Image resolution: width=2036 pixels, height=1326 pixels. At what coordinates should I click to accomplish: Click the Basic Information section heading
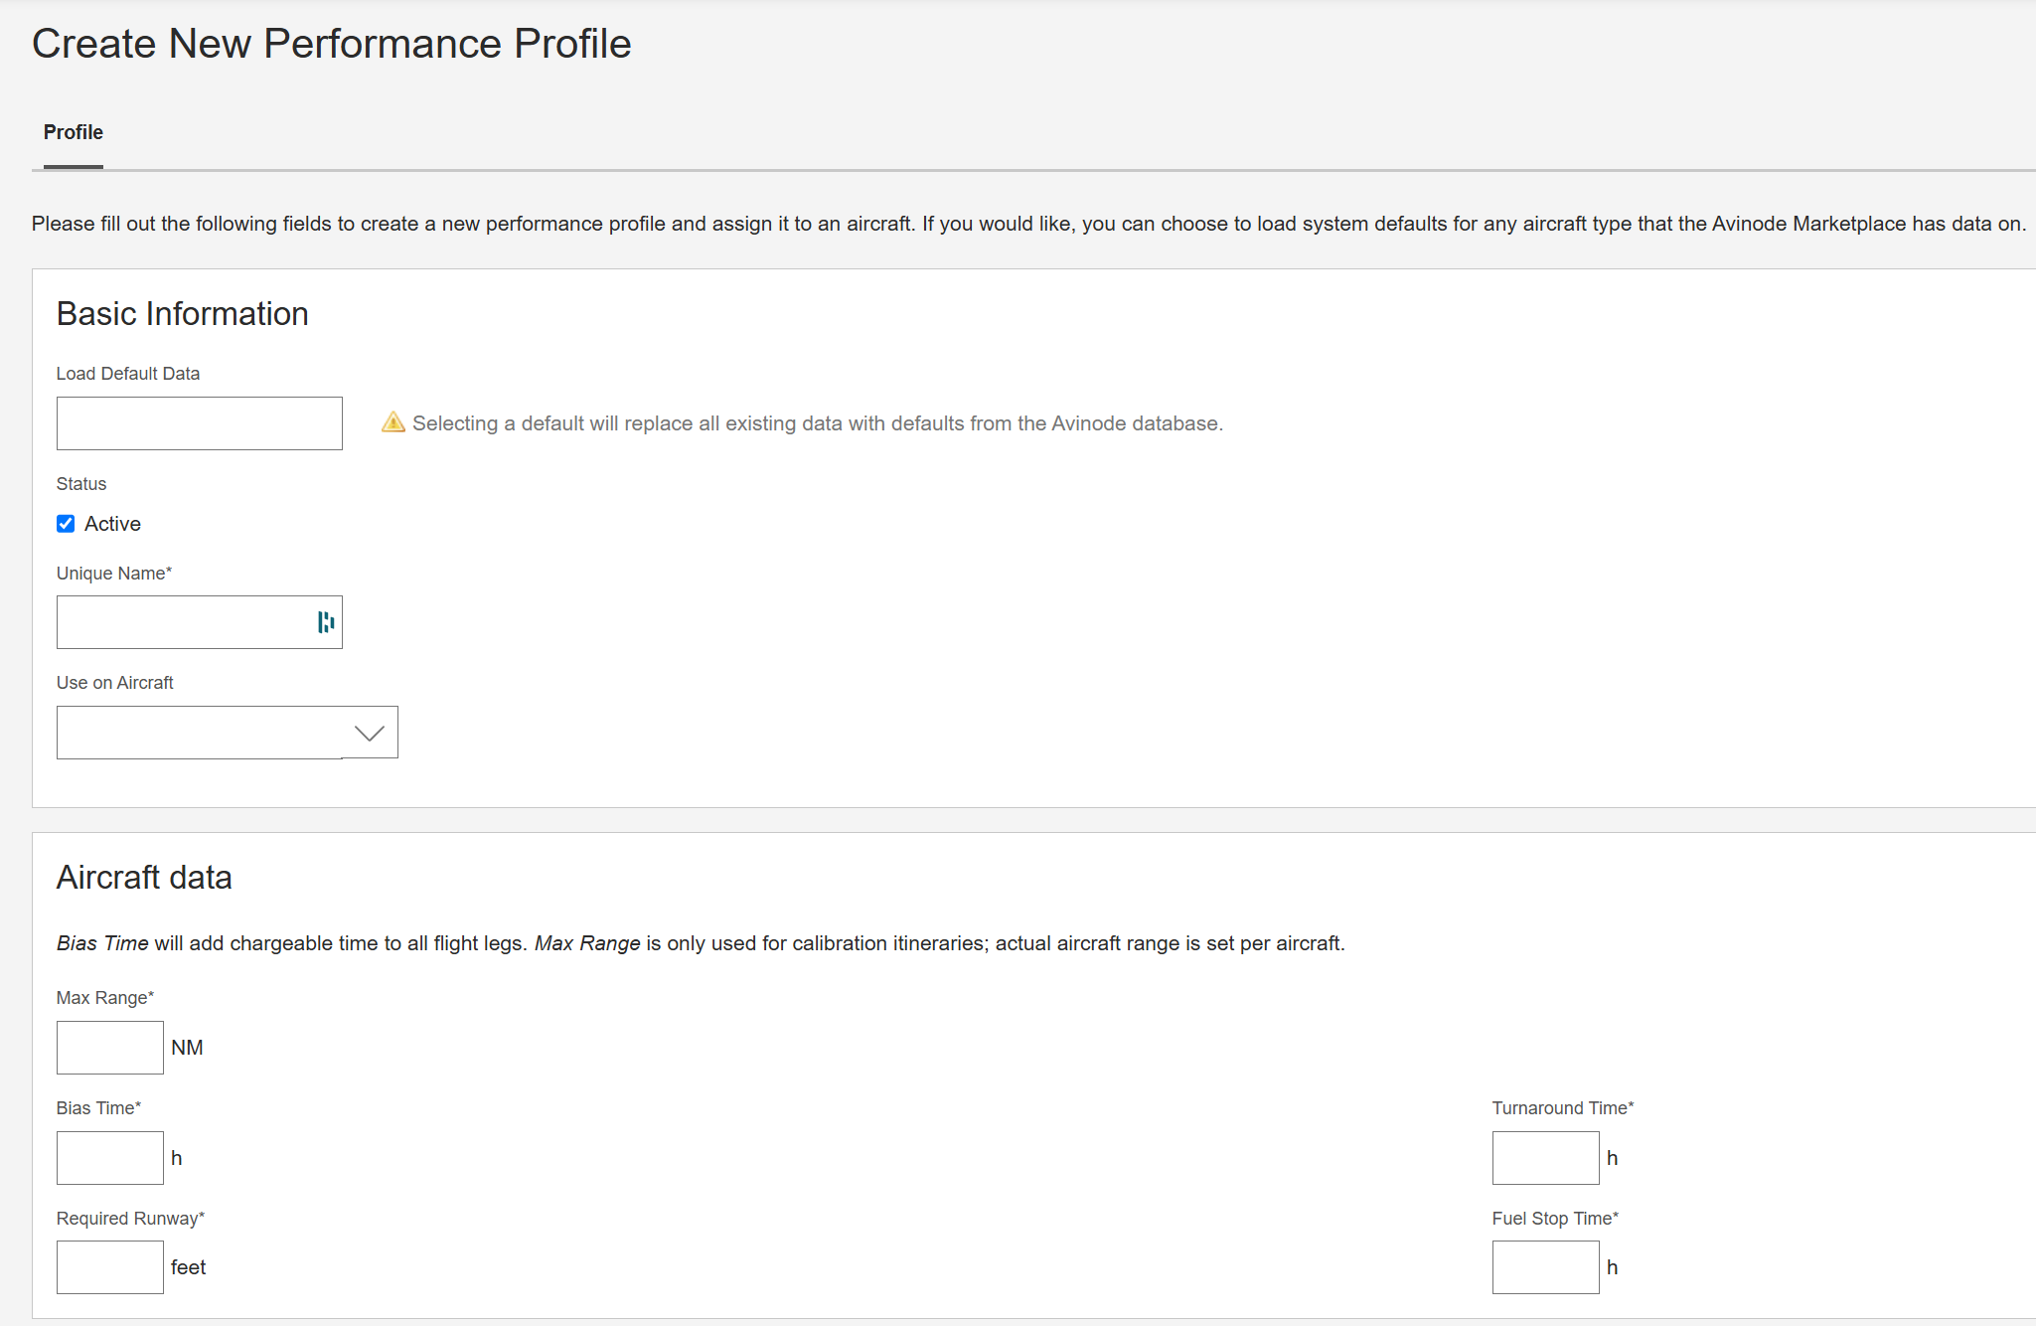coord(182,314)
